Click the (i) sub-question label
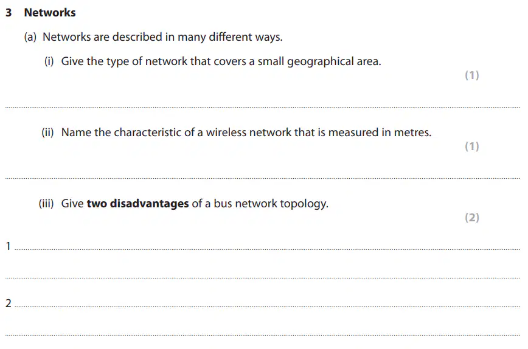The width and height of the screenshot is (528, 349). point(49,61)
